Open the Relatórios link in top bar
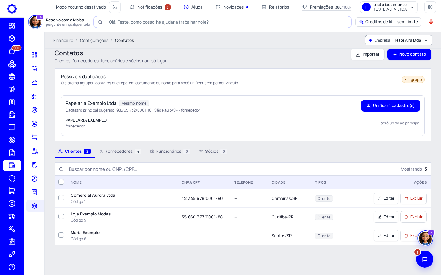The height and width of the screenshot is (275, 441). (x=275, y=7)
